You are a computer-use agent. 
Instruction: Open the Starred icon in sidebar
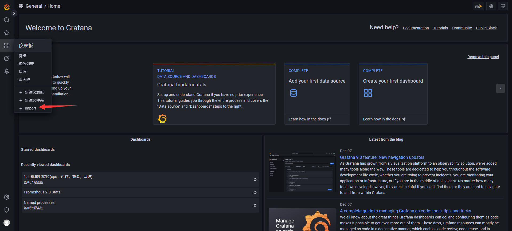pos(7,33)
